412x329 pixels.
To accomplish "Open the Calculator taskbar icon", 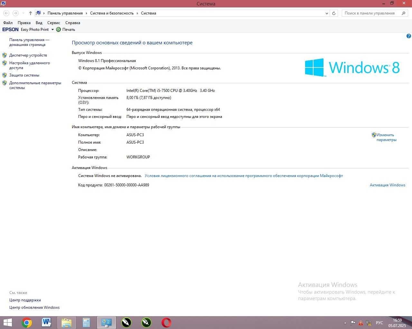I will [x=86, y=323].
